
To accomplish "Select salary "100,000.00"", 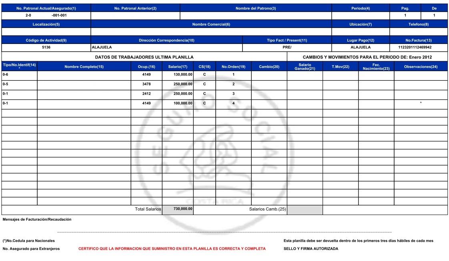I will click(x=183, y=104).
